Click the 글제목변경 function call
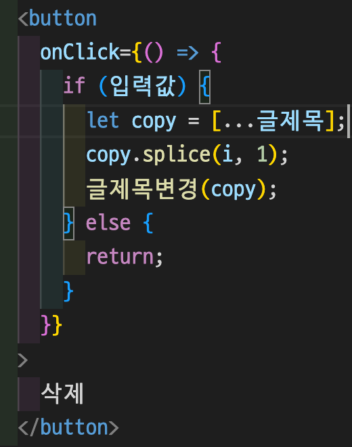This screenshot has height=447, width=352. [x=141, y=189]
